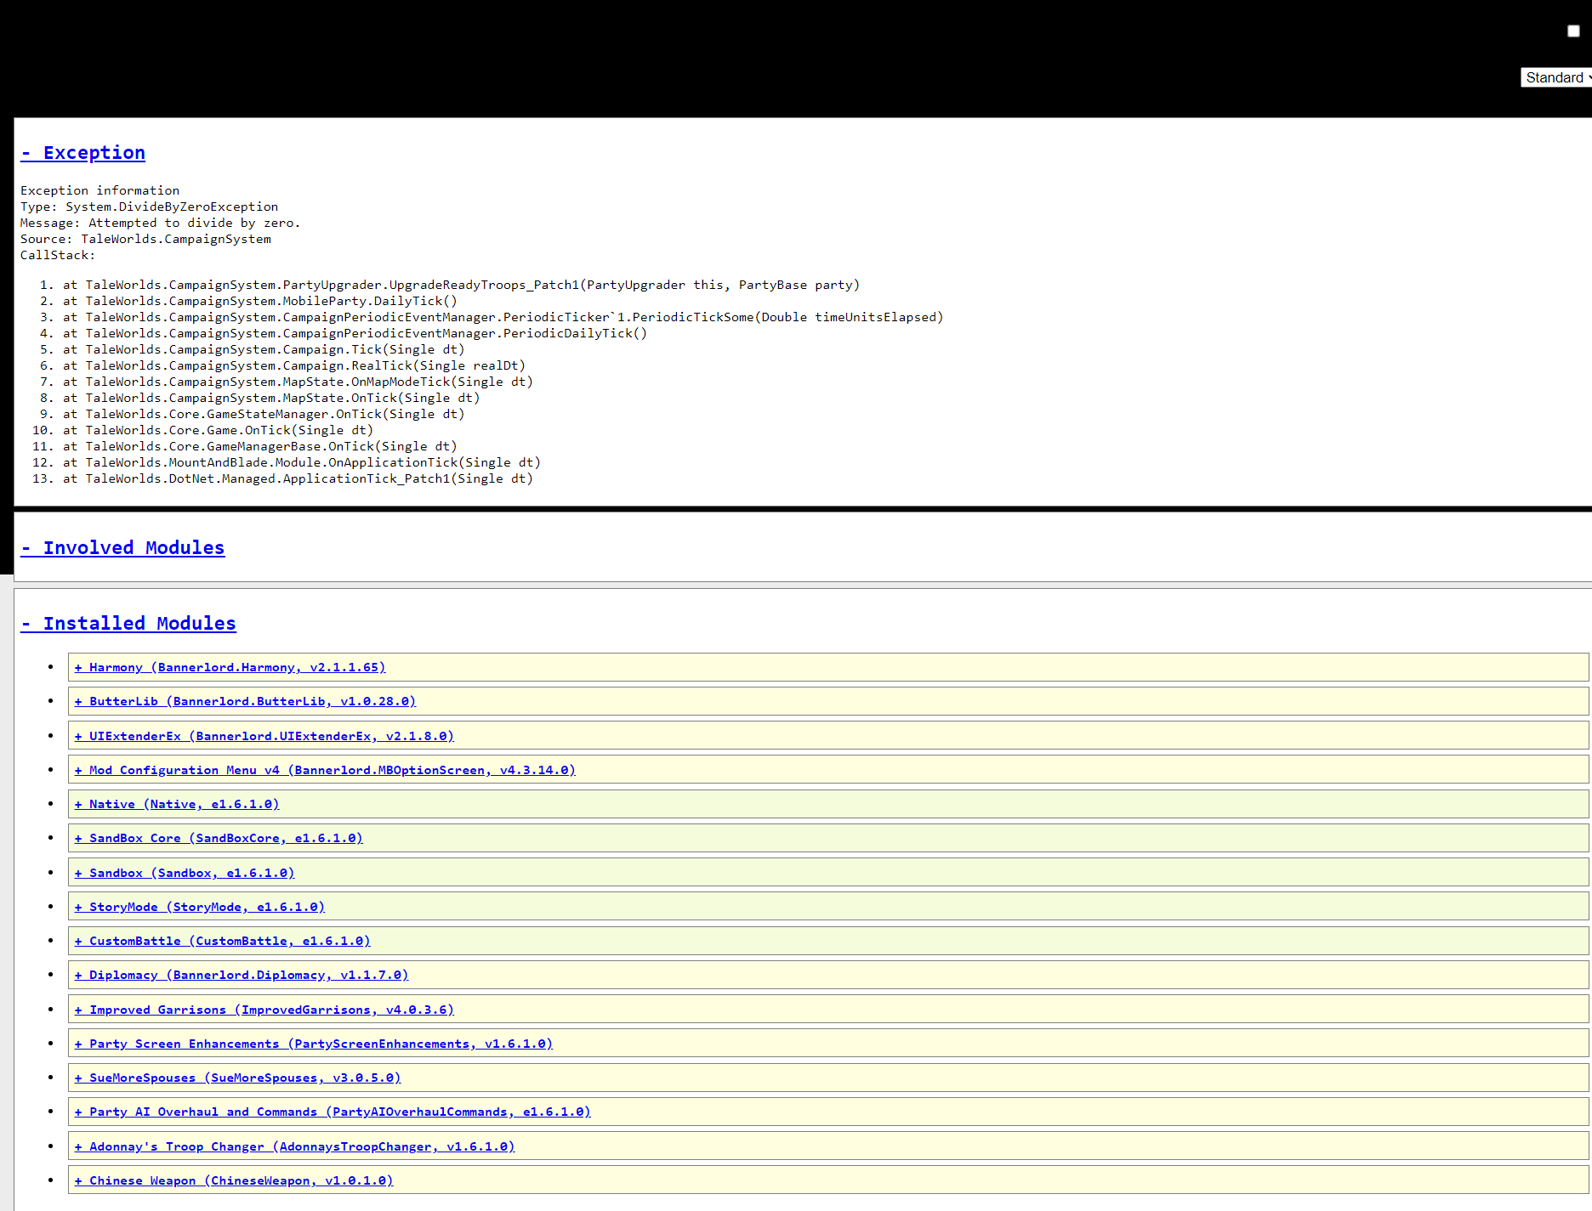The image size is (1592, 1211).
Task: Expand the UIExtenderEx module entry
Action: [264, 736]
